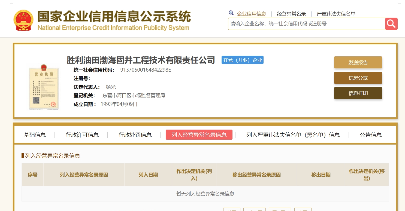Click the 列入日期 column header
This screenshot has height=211, width=405.
(x=148, y=175)
